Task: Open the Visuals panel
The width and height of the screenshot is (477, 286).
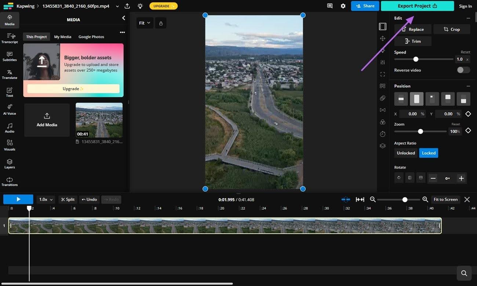Action: tap(10, 145)
